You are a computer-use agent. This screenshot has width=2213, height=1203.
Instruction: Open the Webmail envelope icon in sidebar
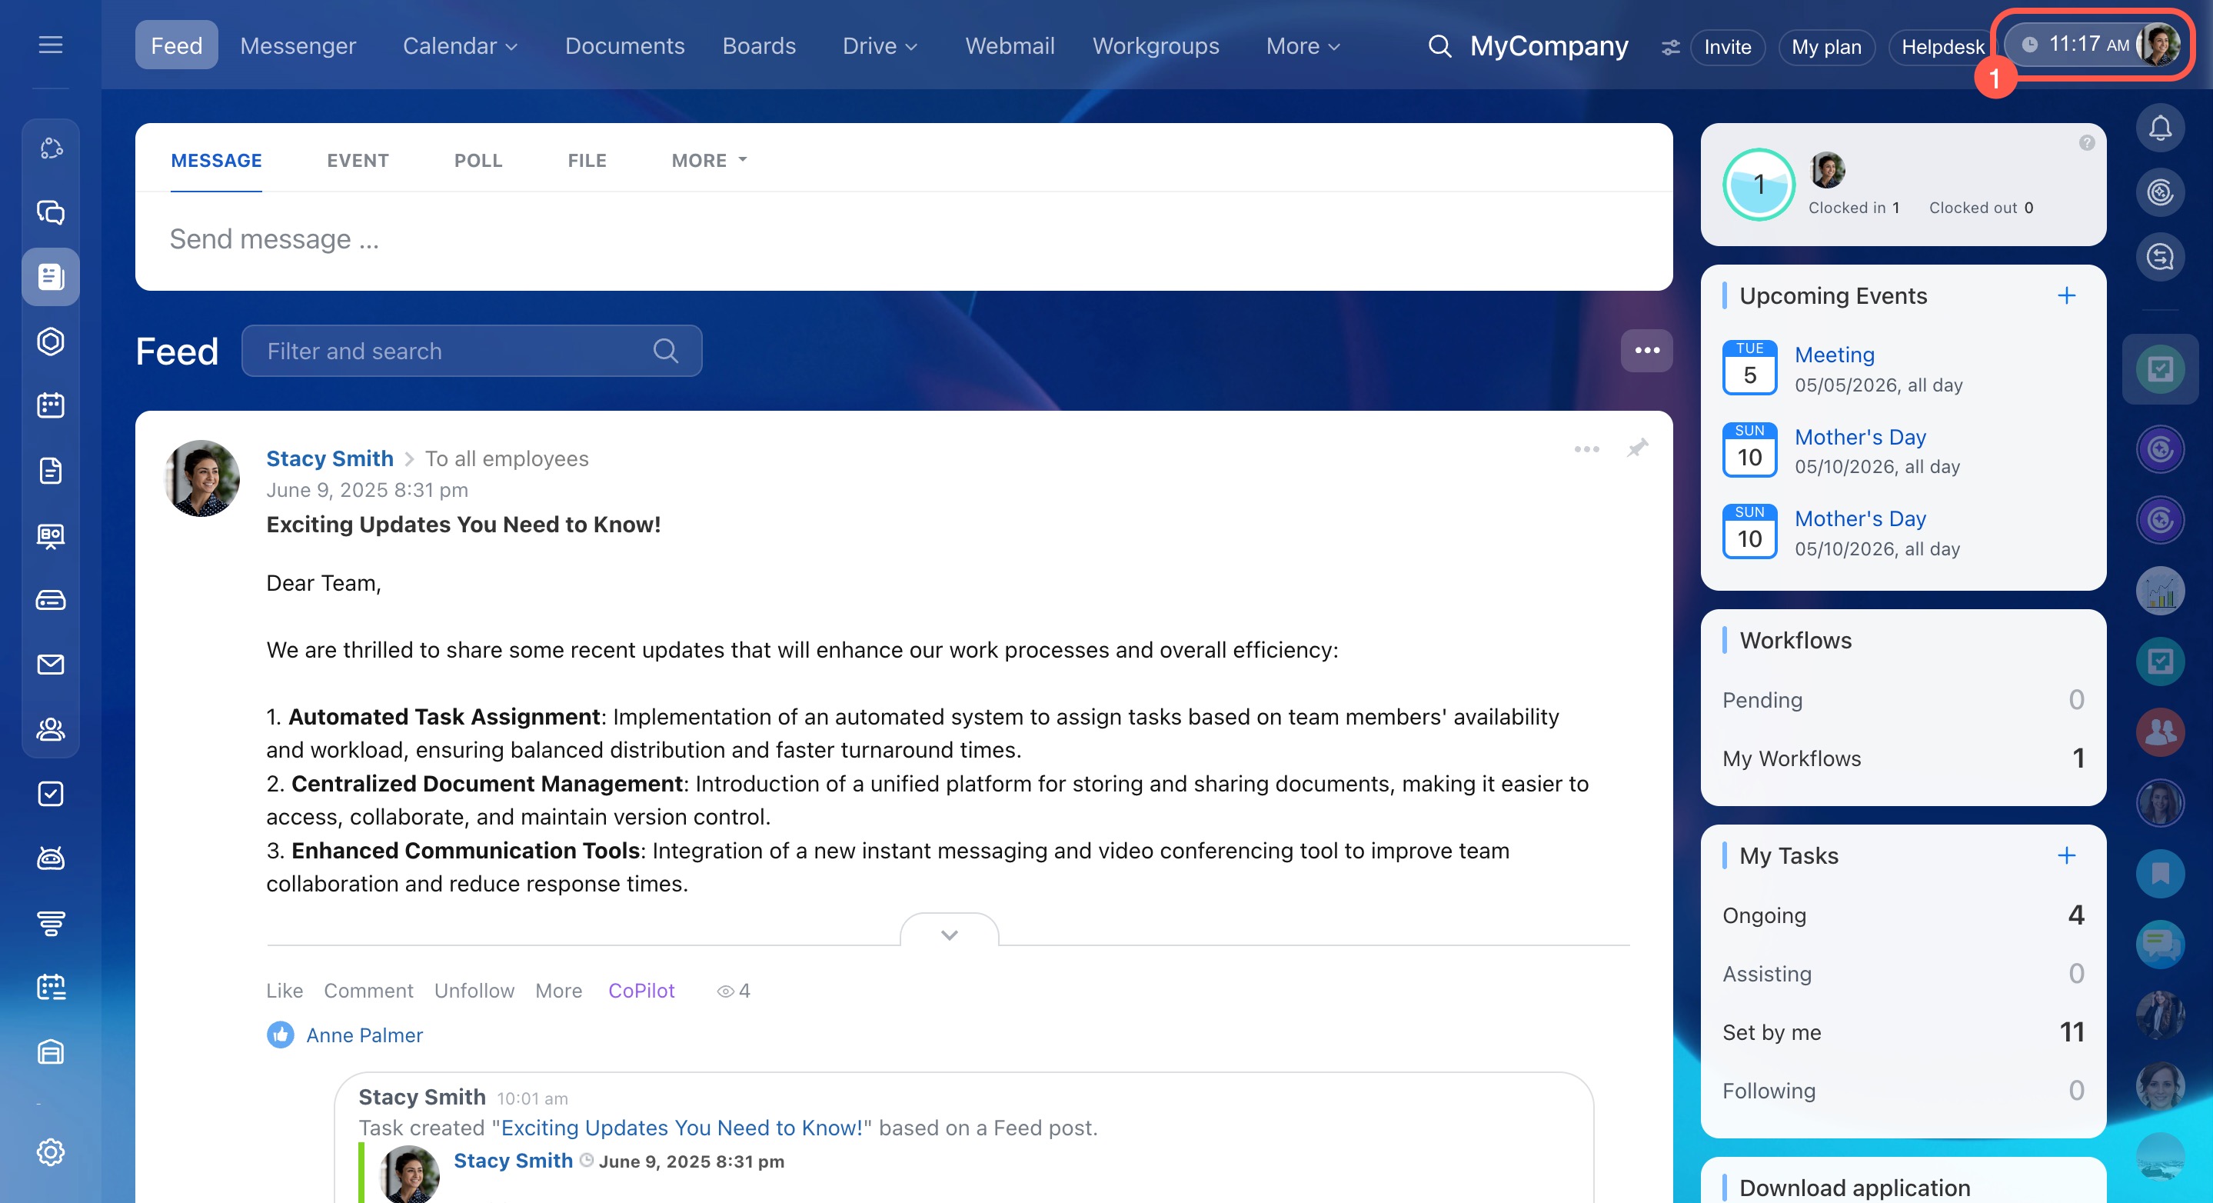click(x=51, y=665)
